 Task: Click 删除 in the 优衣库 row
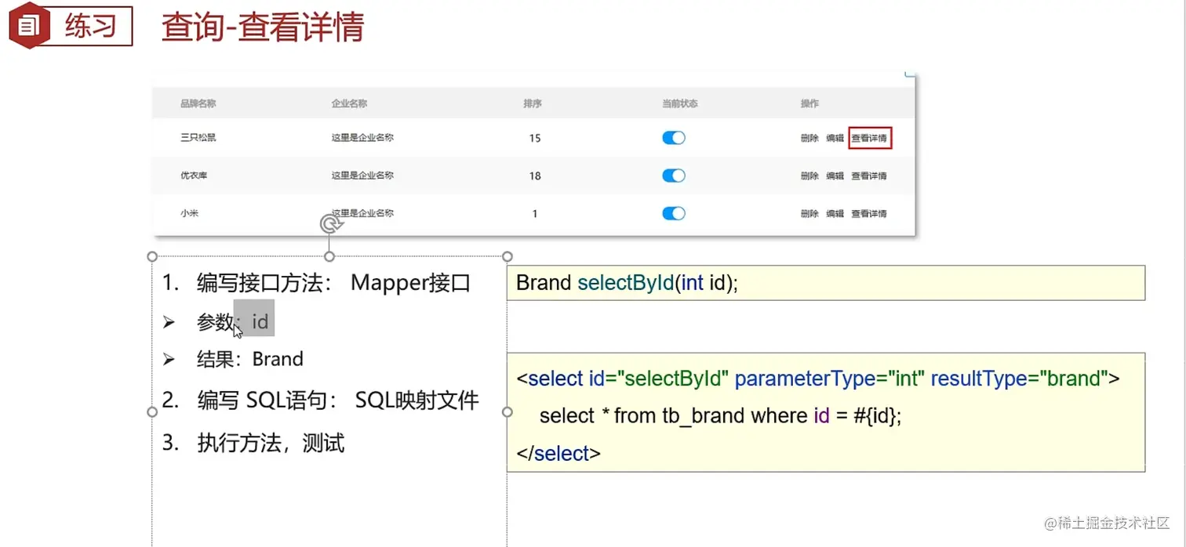point(809,176)
